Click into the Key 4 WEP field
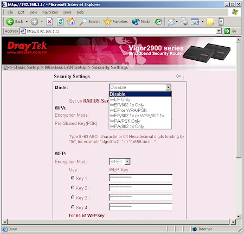244x234 pixels. pyautogui.click(x=140, y=207)
